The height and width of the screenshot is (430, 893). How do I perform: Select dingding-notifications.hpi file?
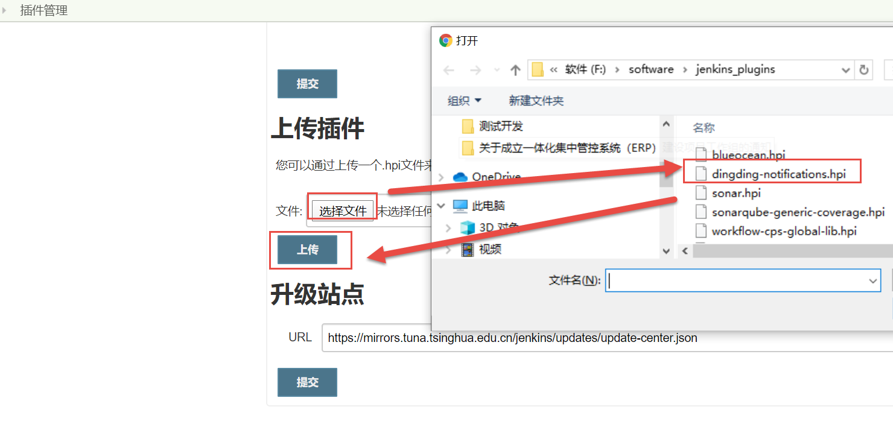778,174
